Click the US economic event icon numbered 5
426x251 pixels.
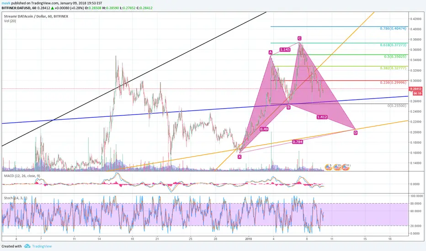329,167
